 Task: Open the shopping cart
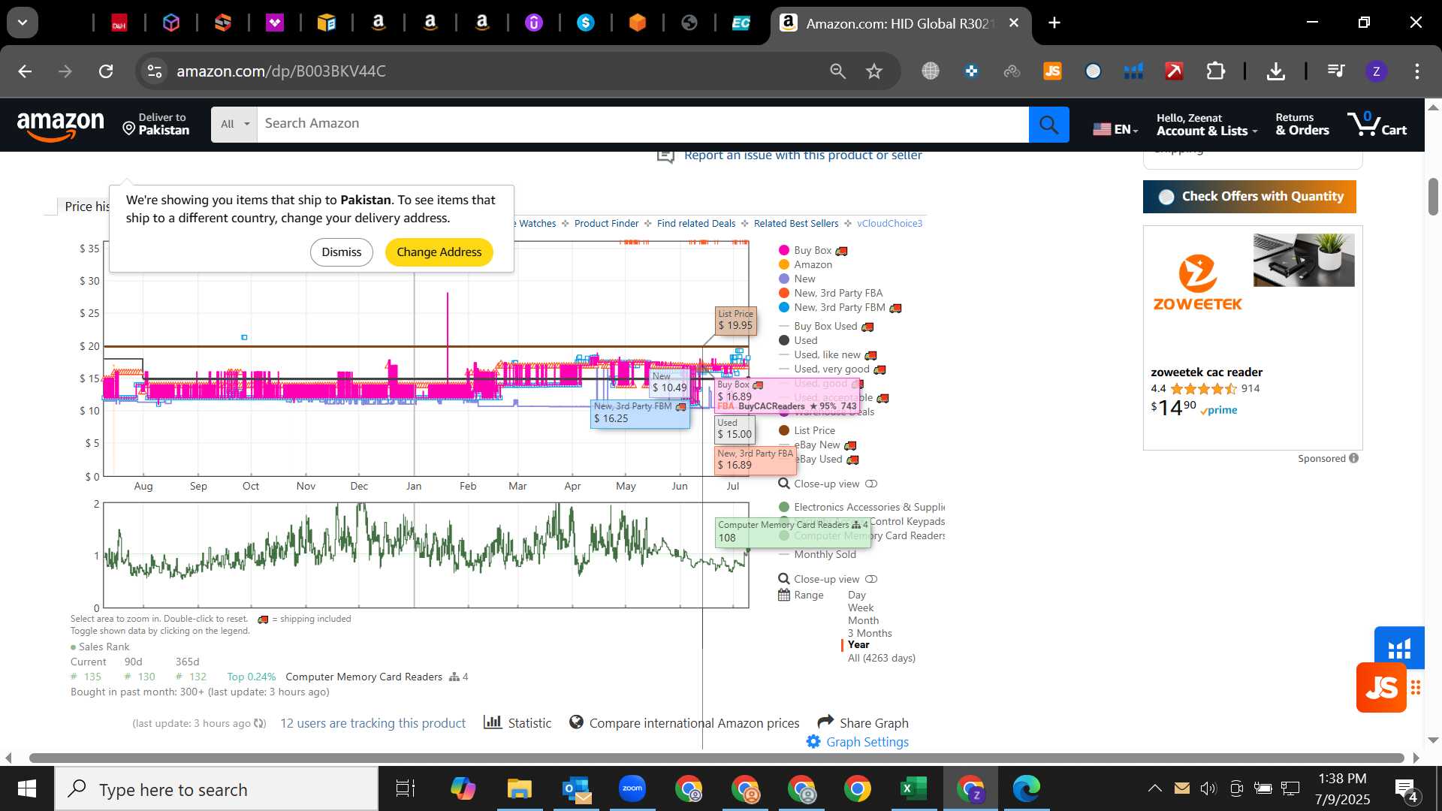1377,124
